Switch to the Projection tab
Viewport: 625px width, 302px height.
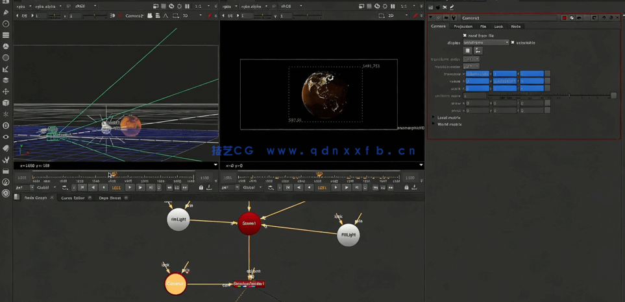tap(463, 27)
